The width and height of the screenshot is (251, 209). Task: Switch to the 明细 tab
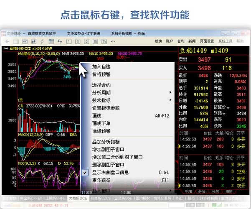pos(188,191)
